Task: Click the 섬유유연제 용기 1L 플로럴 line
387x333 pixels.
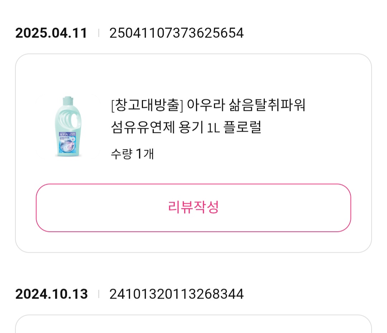Action: (186, 127)
